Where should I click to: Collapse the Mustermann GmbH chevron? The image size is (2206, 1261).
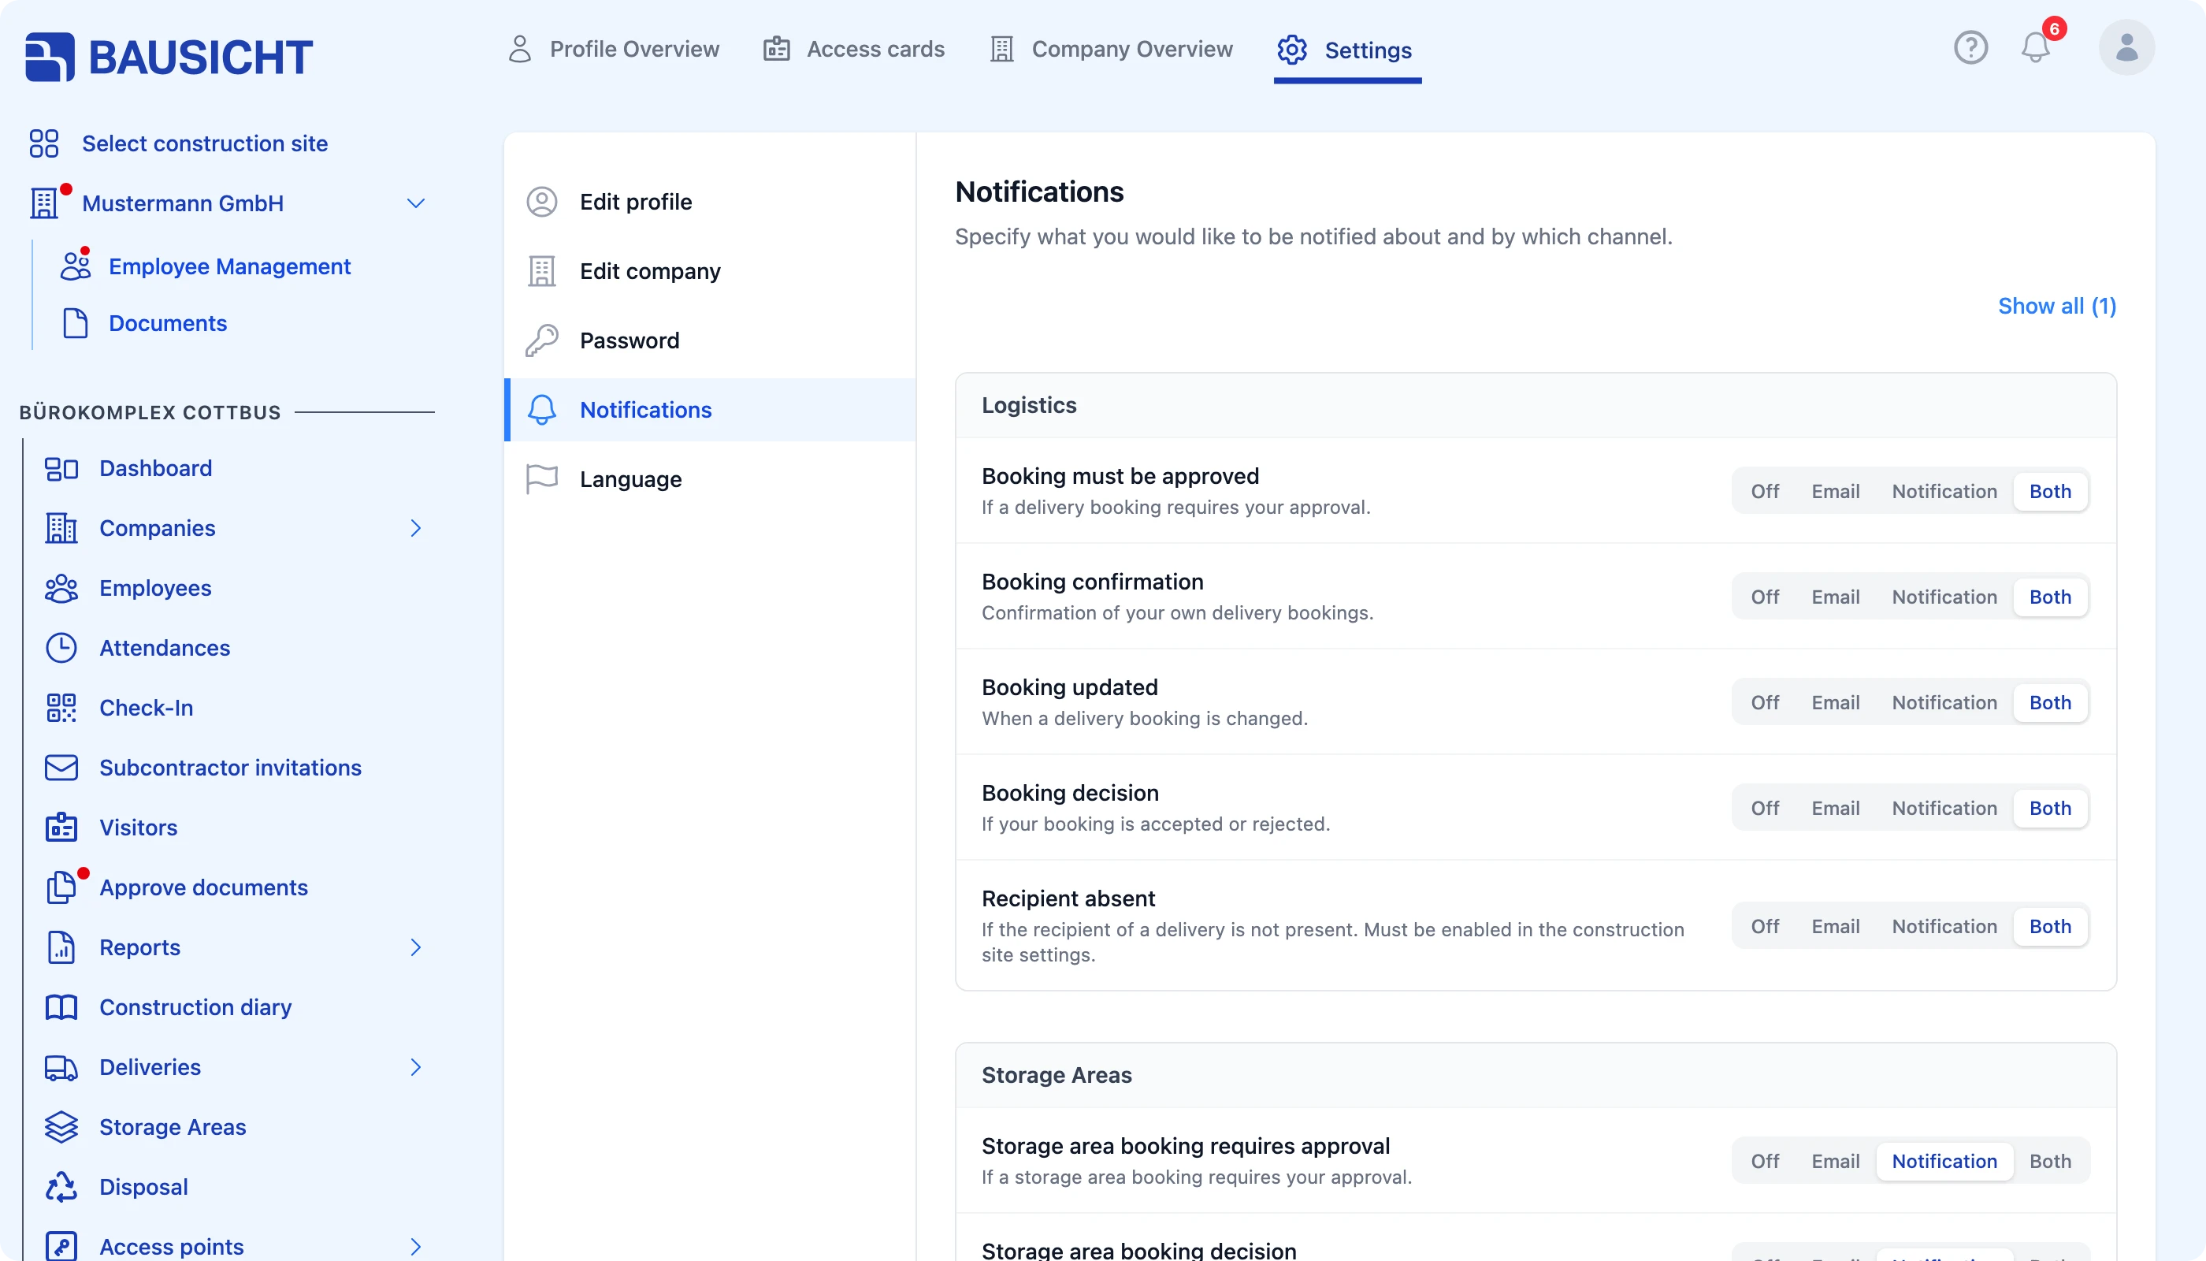coord(415,203)
